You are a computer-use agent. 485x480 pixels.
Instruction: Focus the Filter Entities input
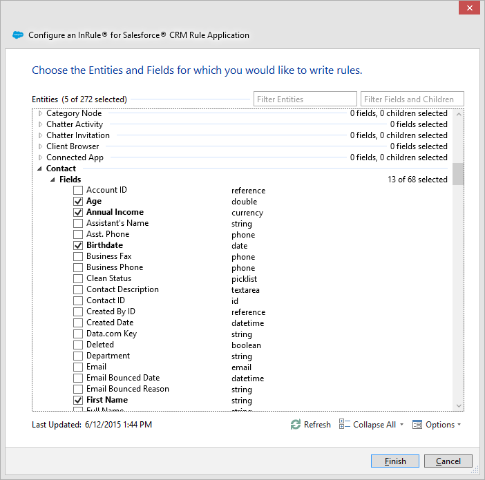305,99
